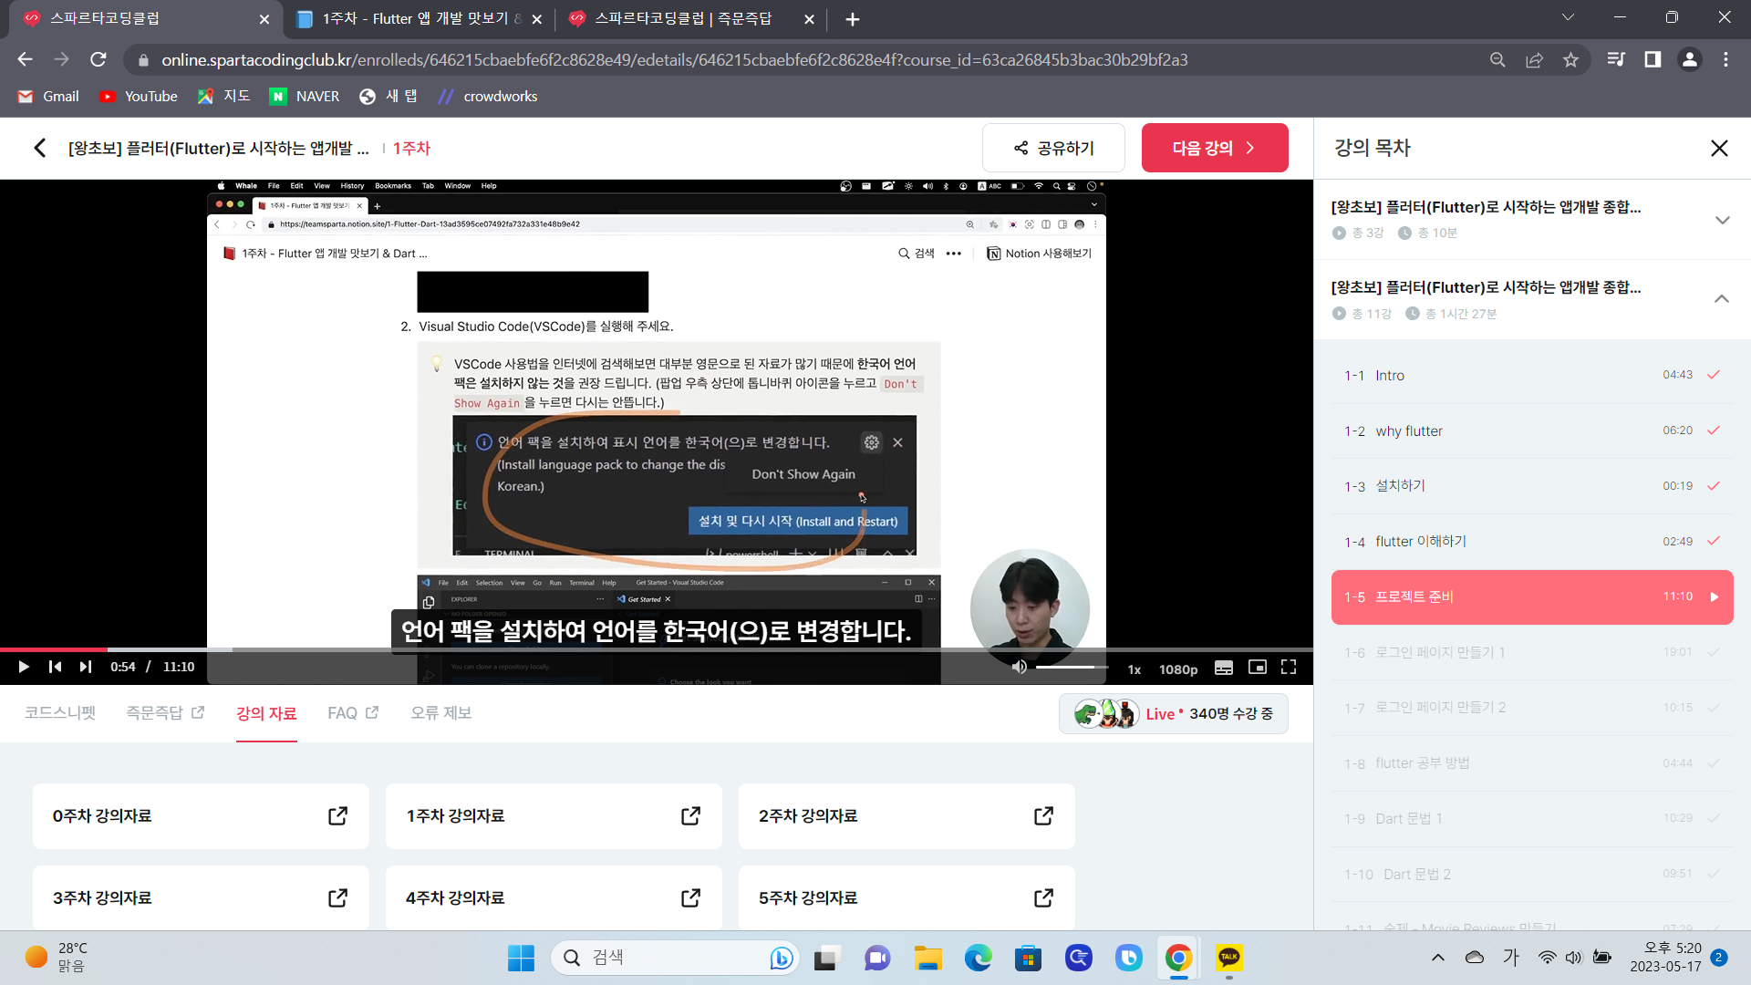
Task: Click Live 340명 수강 중 badge
Action: click(1174, 714)
